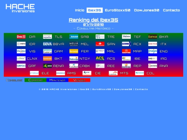The width and height of the screenshot is (187, 140).
Task: Click the Indra logo
Action: pos(21,44)
